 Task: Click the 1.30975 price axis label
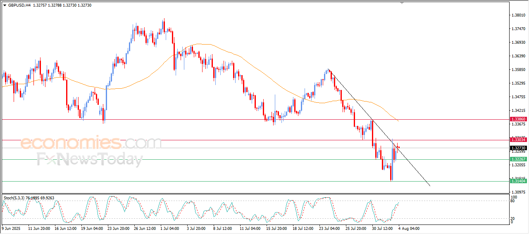point(518,192)
